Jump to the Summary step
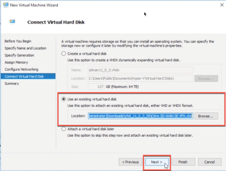The height and width of the screenshot is (171, 226). point(12,83)
